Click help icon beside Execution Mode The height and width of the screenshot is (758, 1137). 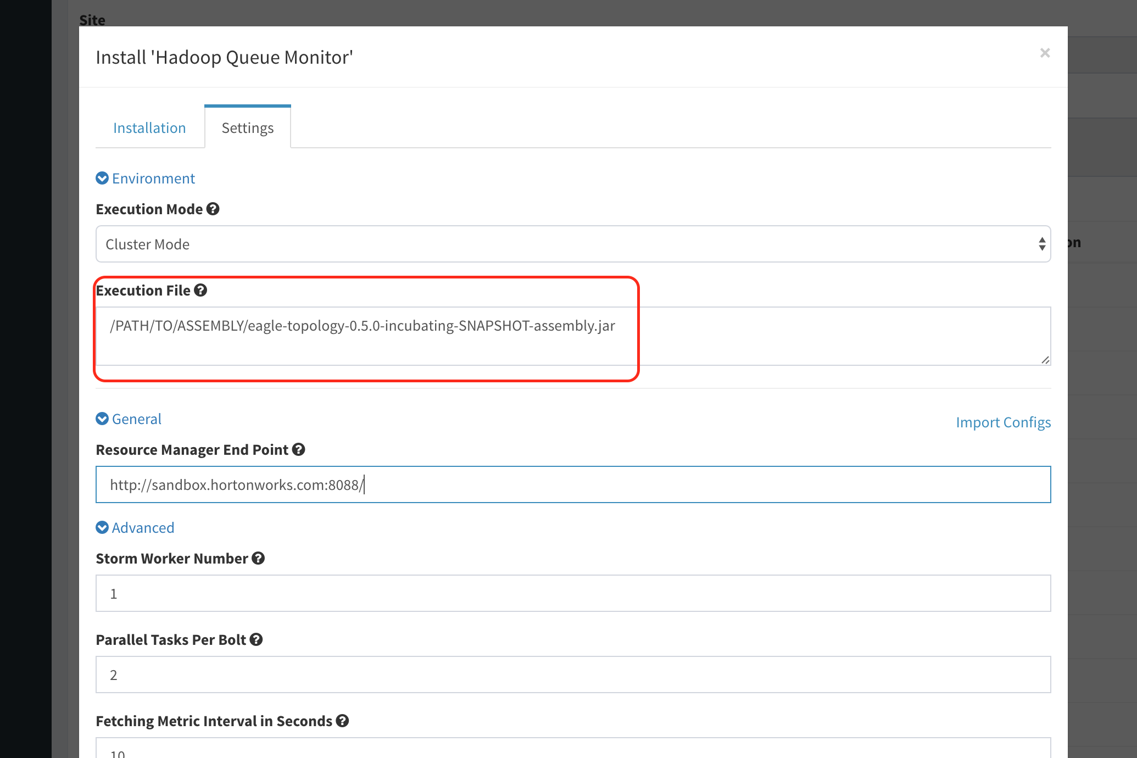point(213,209)
